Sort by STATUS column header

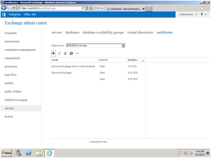tap(112, 60)
